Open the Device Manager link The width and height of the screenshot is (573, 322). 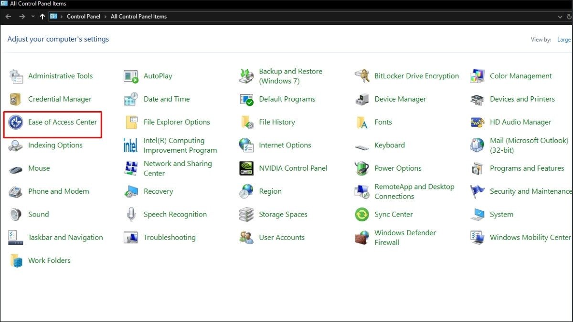(400, 99)
